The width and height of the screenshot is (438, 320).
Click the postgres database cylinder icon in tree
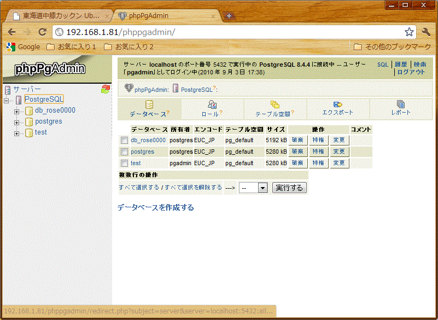(x=29, y=121)
